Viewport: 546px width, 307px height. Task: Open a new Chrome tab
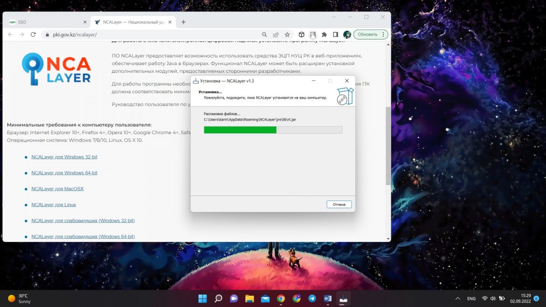[x=183, y=22]
